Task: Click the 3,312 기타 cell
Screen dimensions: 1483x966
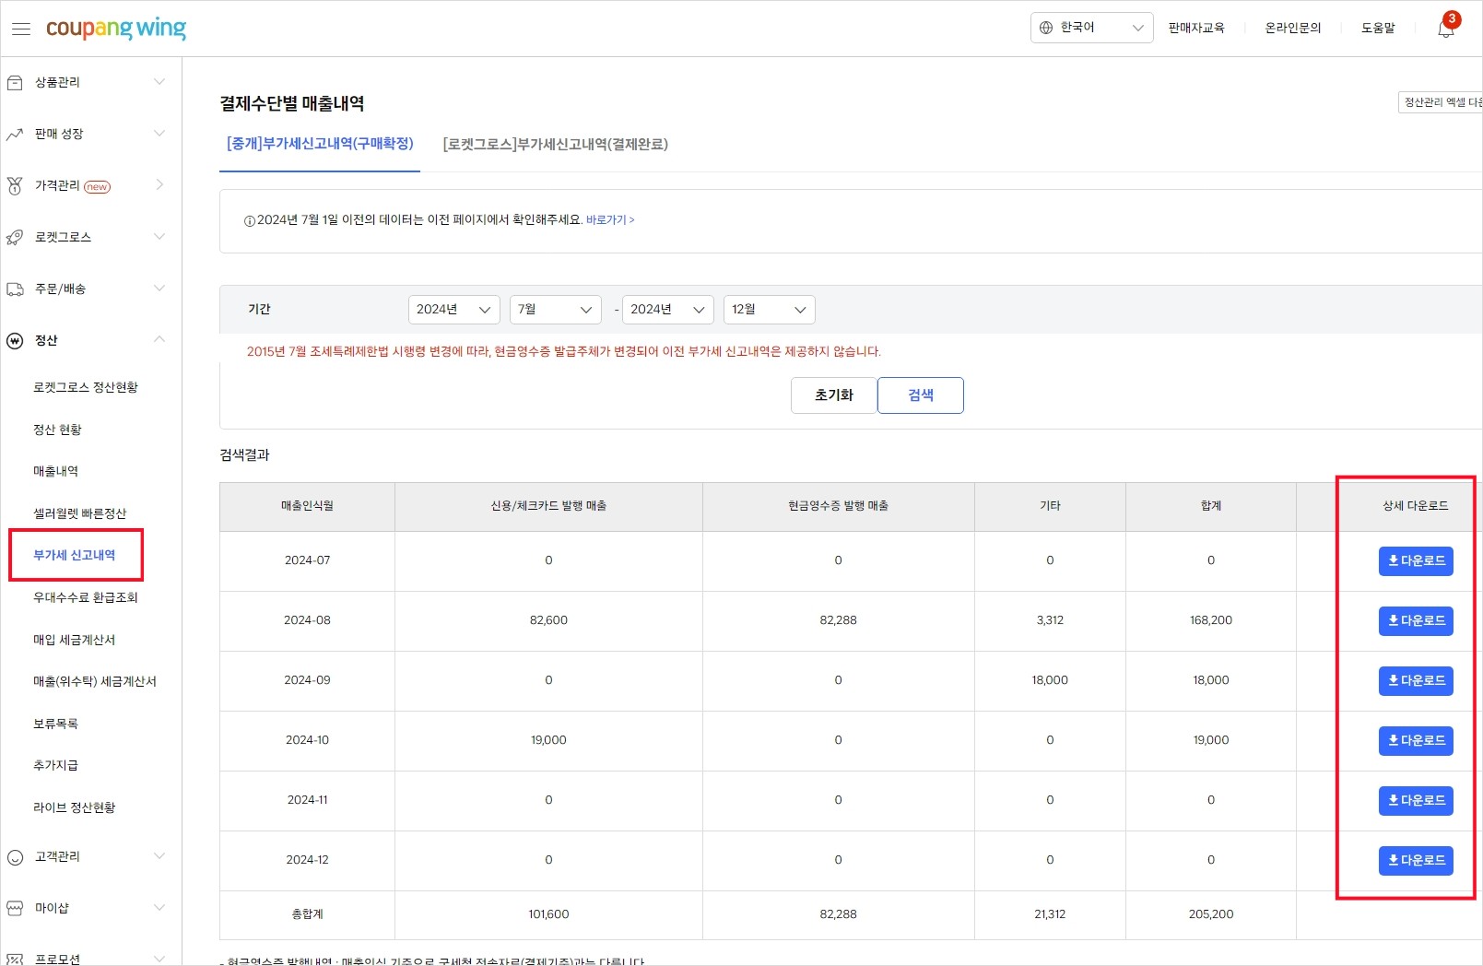Action: pyautogui.click(x=1050, y=621)
